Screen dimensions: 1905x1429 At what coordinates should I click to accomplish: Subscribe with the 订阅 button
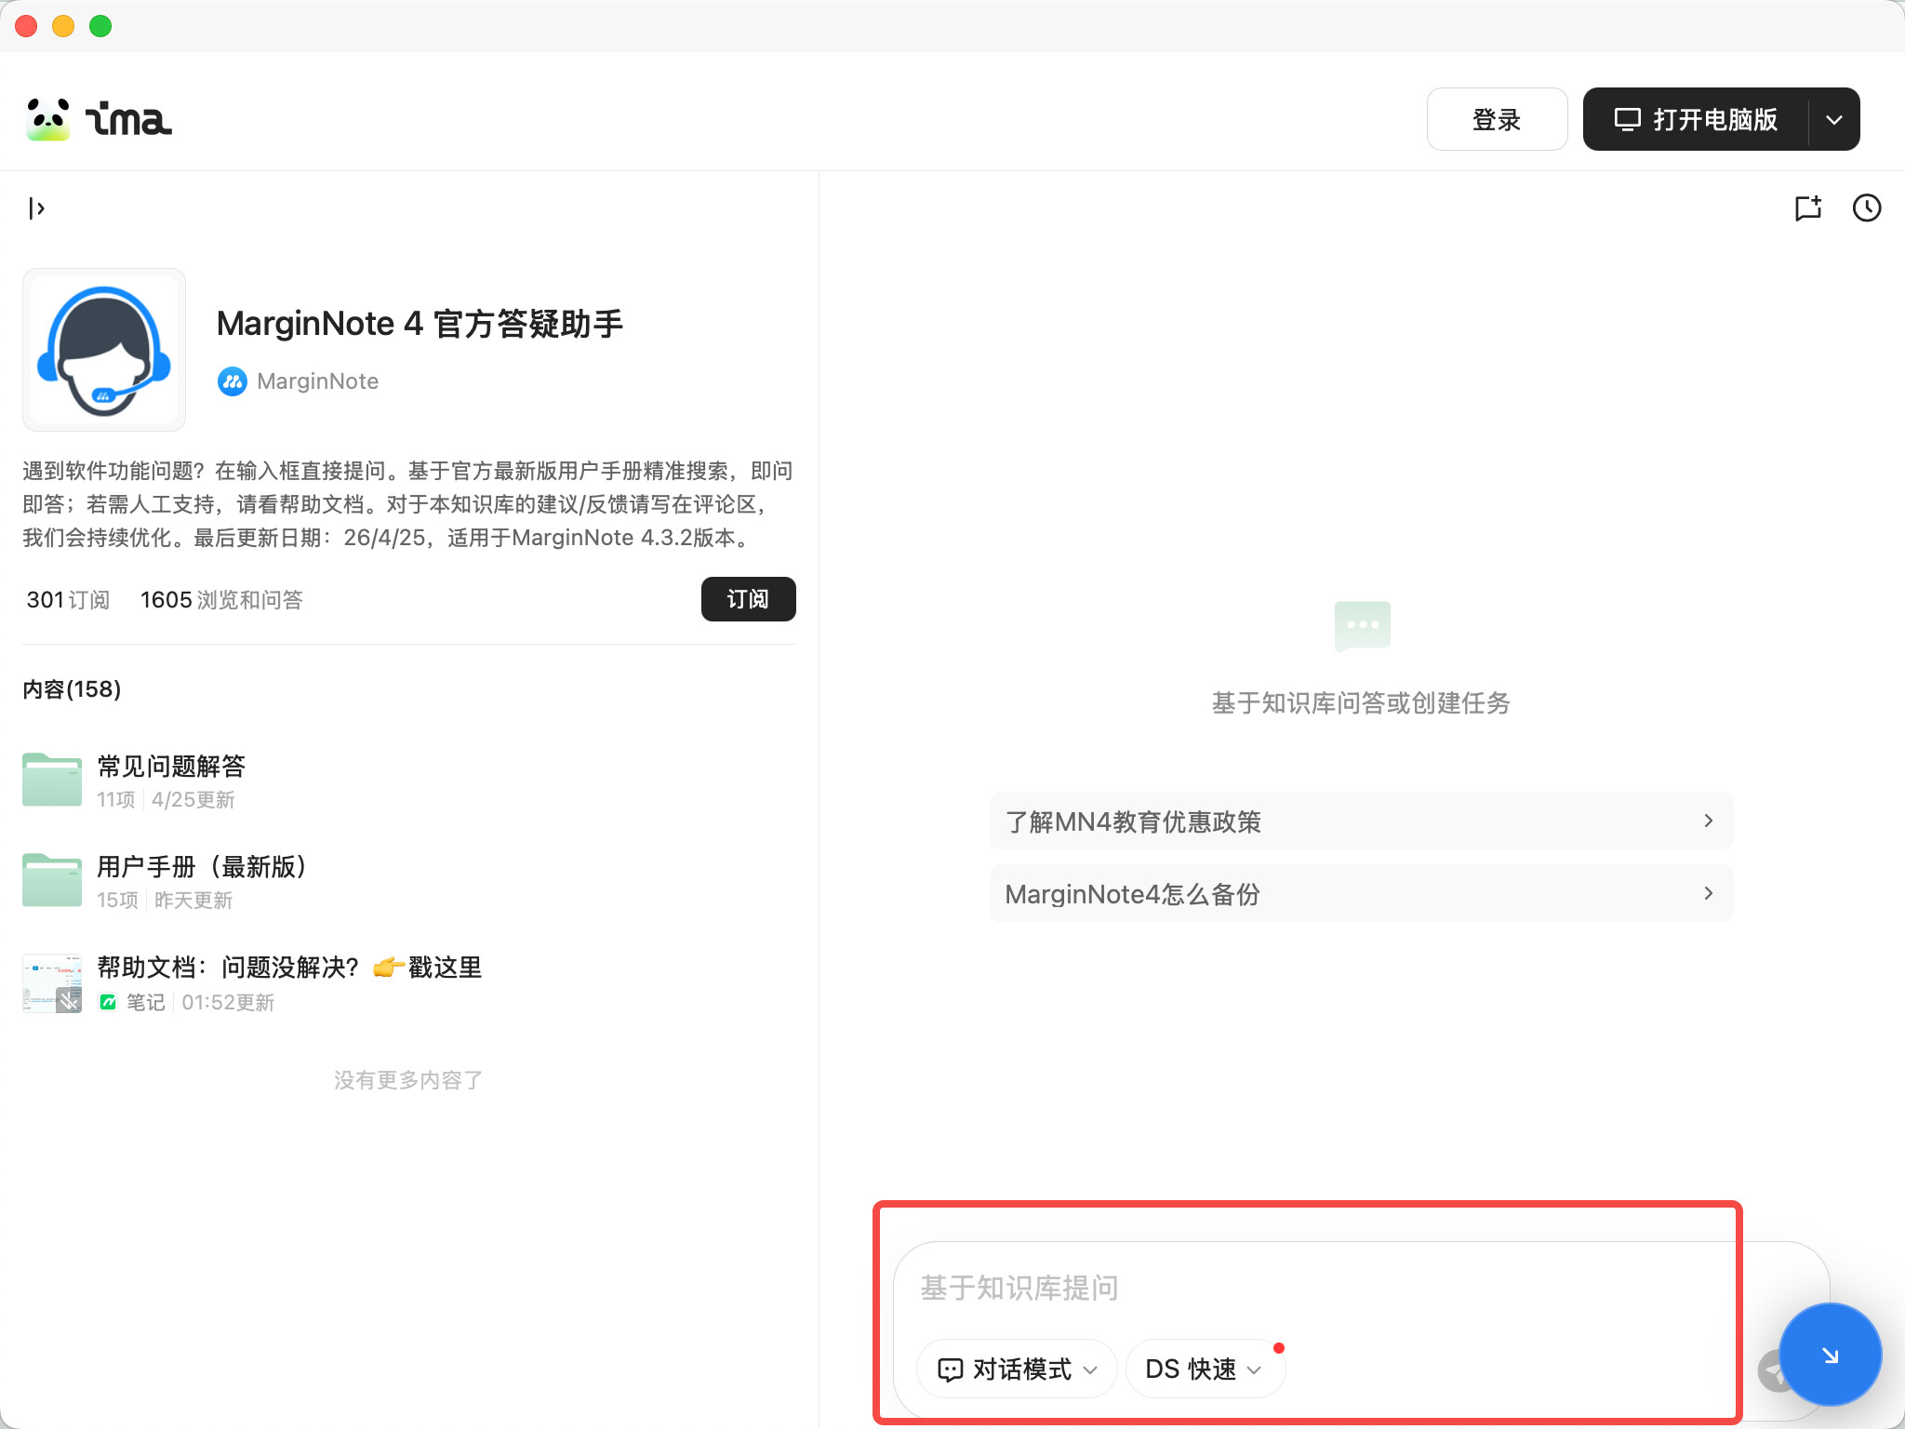(x=748, y=599)
